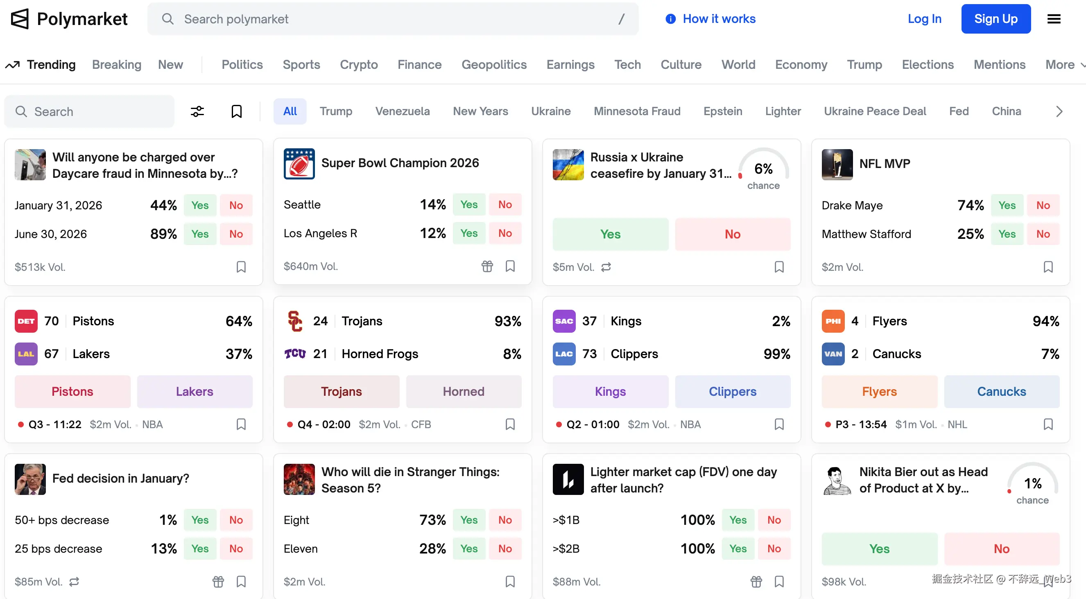Click the Polymarket logo icon

pyautogui.click(x=20, y=19)
